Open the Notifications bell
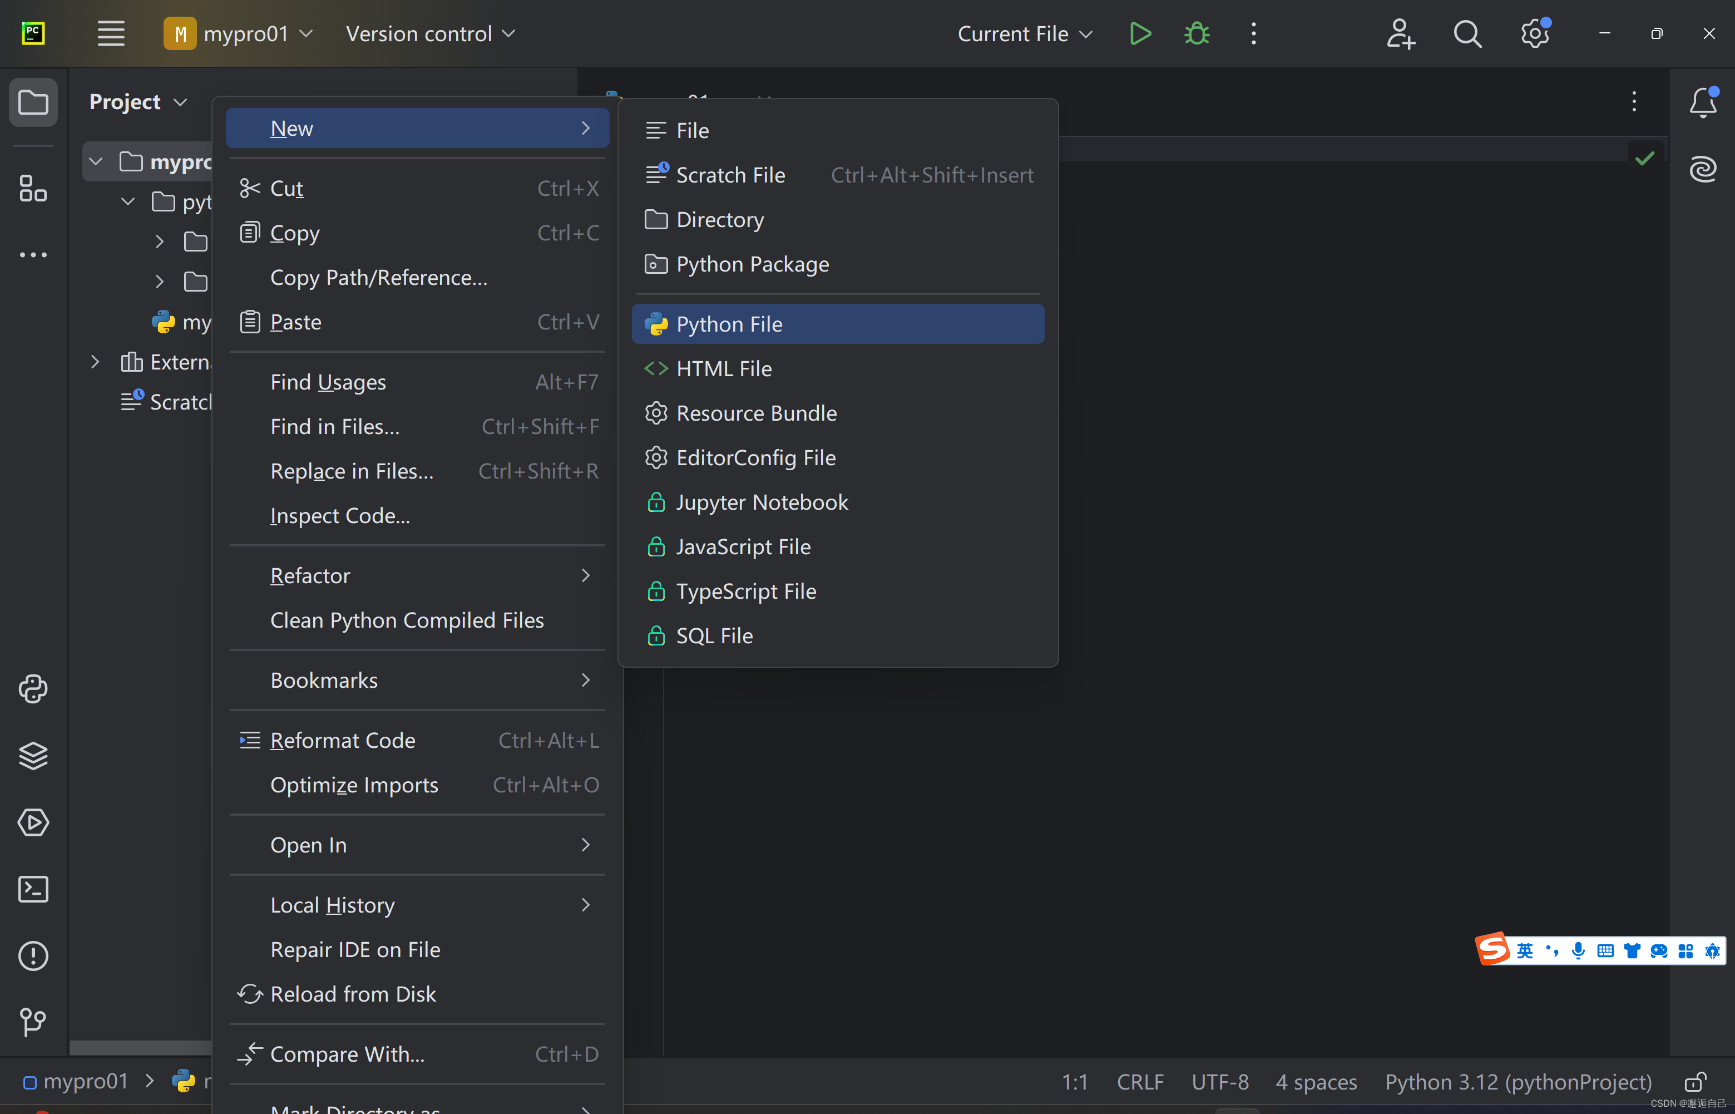The height and width of the screenshot is (1114, 1735). click(x=1703, y=102)
